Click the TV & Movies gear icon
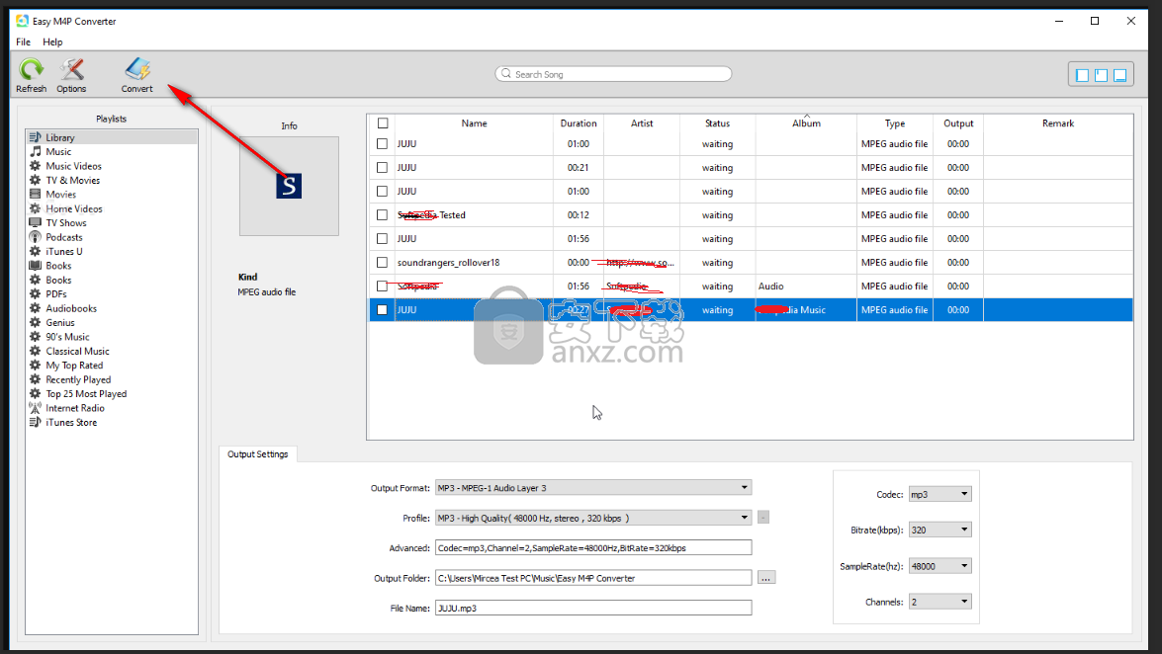 pos(35,180)
